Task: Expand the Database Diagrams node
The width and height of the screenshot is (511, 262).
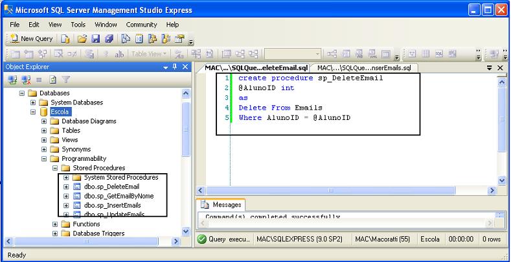Action: [x=44, y=121]
